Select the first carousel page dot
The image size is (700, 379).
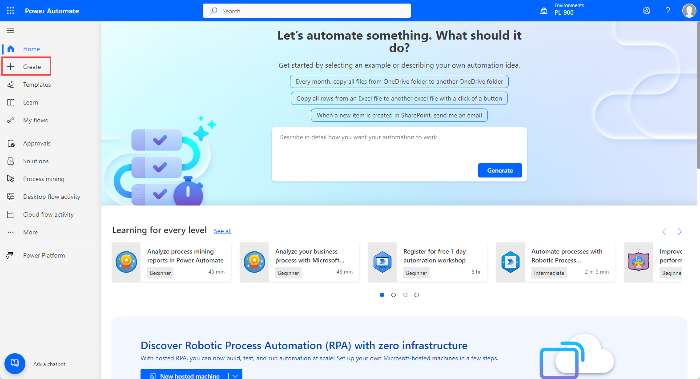(382, 295)
